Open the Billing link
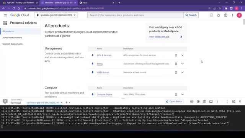 [x=100, y=64]
